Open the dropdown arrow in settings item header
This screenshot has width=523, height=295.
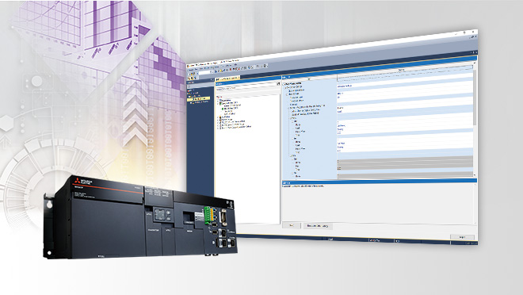pos(309,79)
